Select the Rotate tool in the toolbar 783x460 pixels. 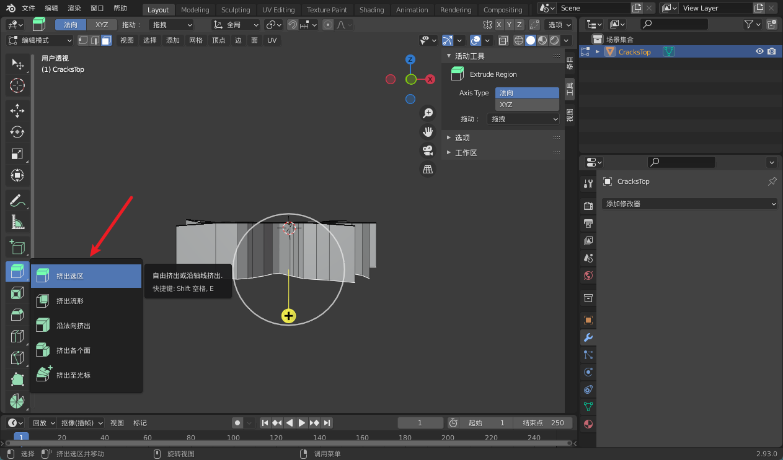point(17,132)
